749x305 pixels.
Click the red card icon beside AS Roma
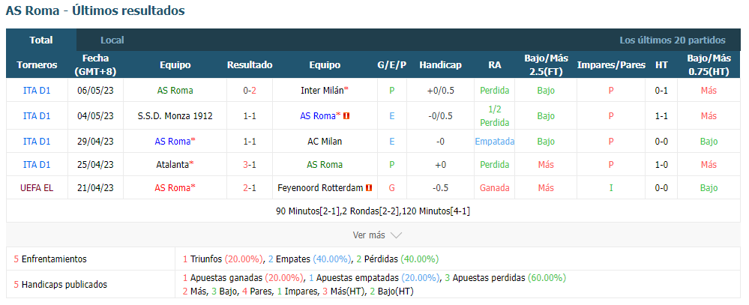tap(346, 116)
